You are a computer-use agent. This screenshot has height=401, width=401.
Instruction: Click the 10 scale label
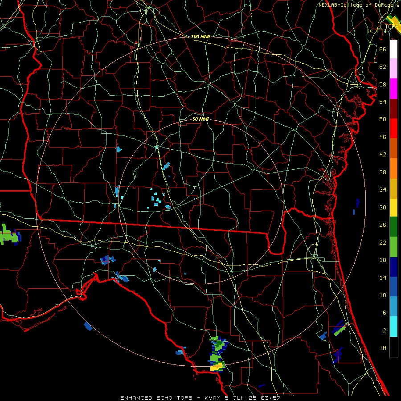[x=383, y=295]
